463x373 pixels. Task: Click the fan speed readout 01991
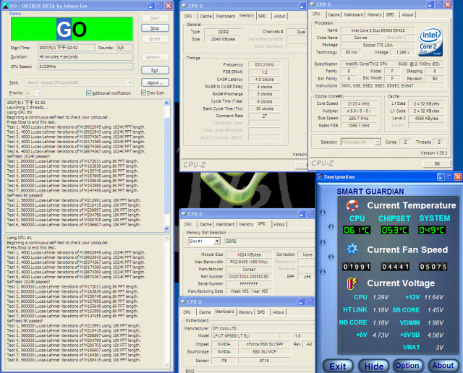(x=357, y=267)
